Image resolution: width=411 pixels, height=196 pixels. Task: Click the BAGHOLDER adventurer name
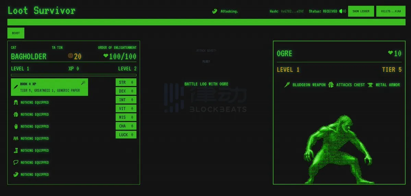[28, 56]
